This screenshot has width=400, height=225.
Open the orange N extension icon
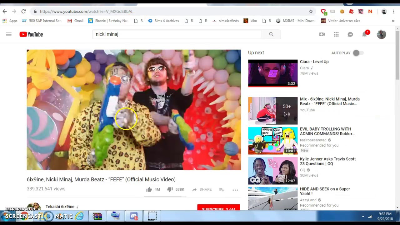[x=370, y=11]
